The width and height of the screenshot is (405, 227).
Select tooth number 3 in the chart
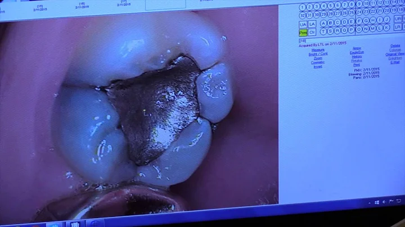click(317, 6)
